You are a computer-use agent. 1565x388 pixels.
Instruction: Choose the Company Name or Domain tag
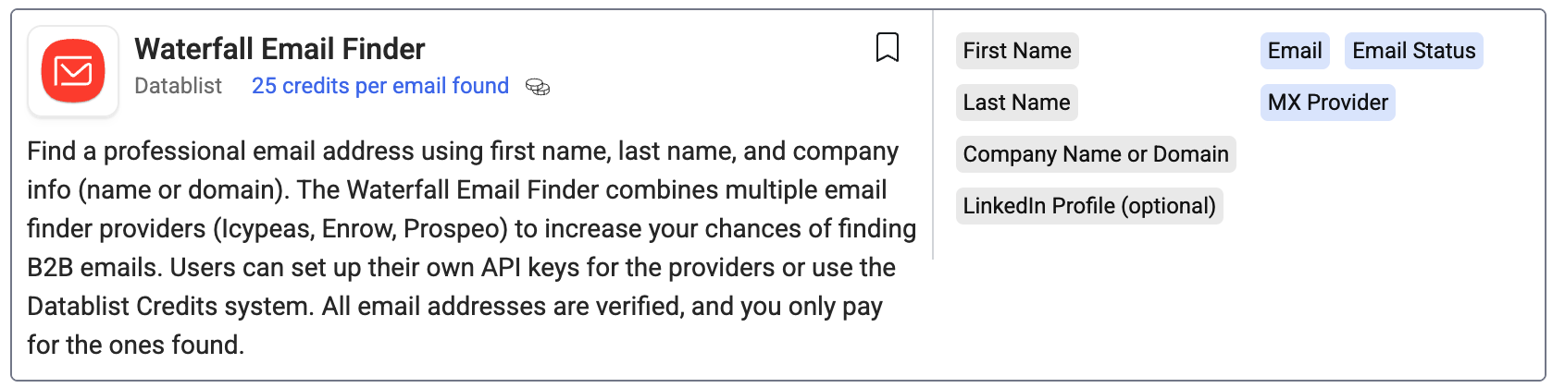tap(1096, 154)
